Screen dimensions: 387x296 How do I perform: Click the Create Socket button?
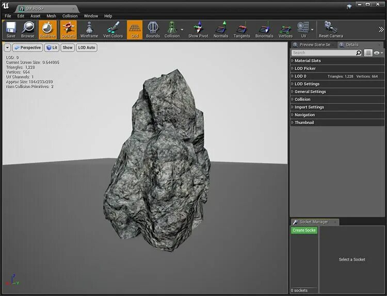pos(304,230)
